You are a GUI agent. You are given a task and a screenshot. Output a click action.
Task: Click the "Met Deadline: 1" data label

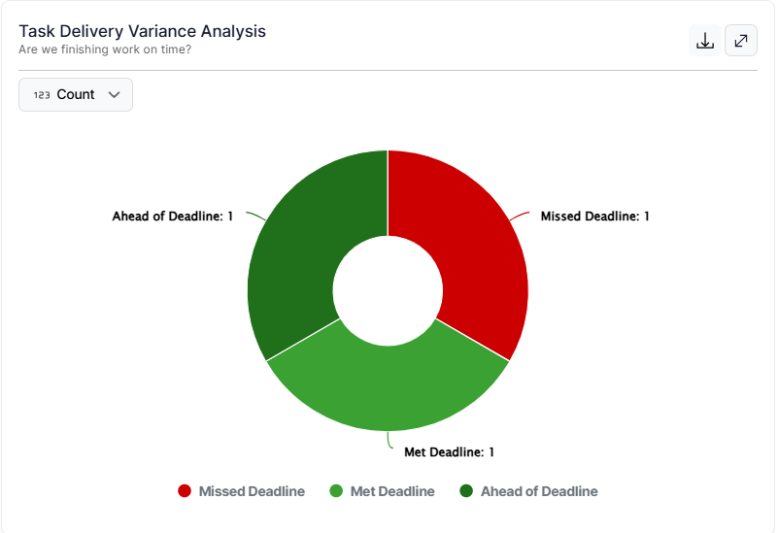(x=449, y=452)
